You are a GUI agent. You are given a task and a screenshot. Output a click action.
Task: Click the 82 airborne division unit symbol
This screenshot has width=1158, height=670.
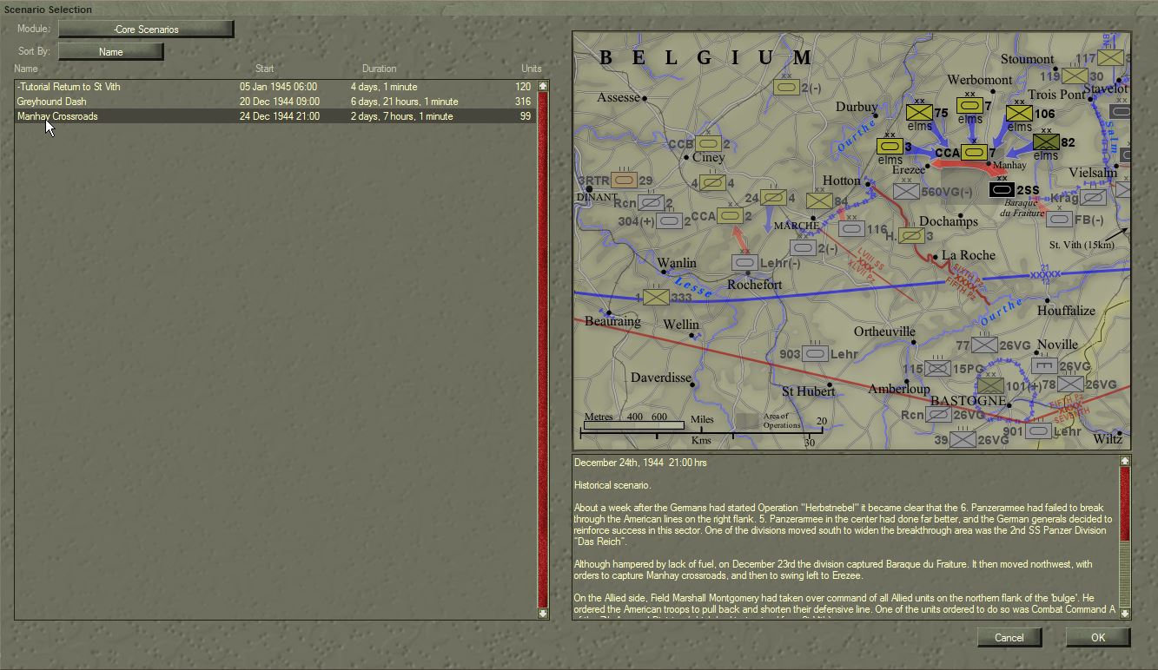1046,142
